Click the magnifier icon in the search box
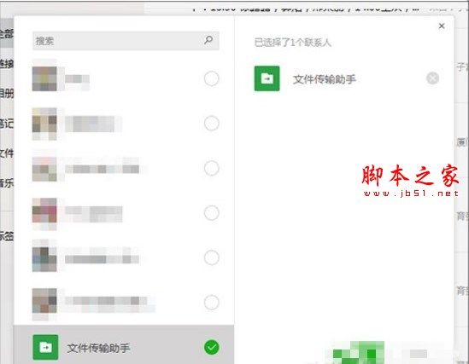 point(208,40)
